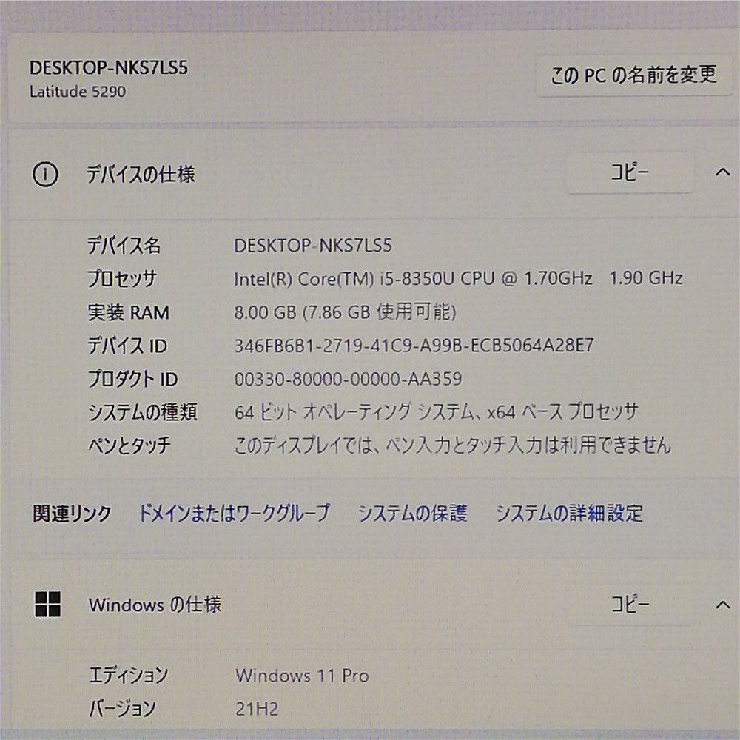740x740 pixels.
Task: Click the rename this PC button
Action: pyautogui.click(x=633, y=75)
